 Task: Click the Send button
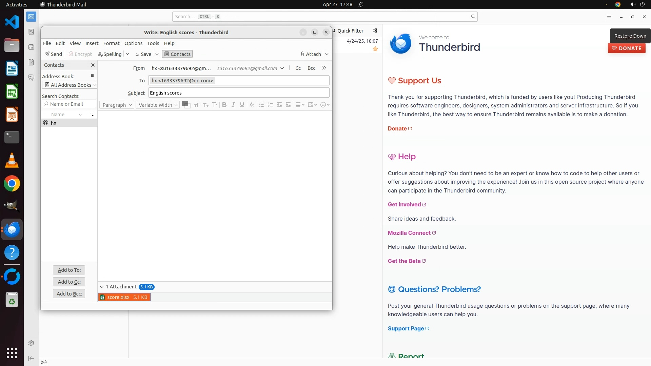pos(53,54)
